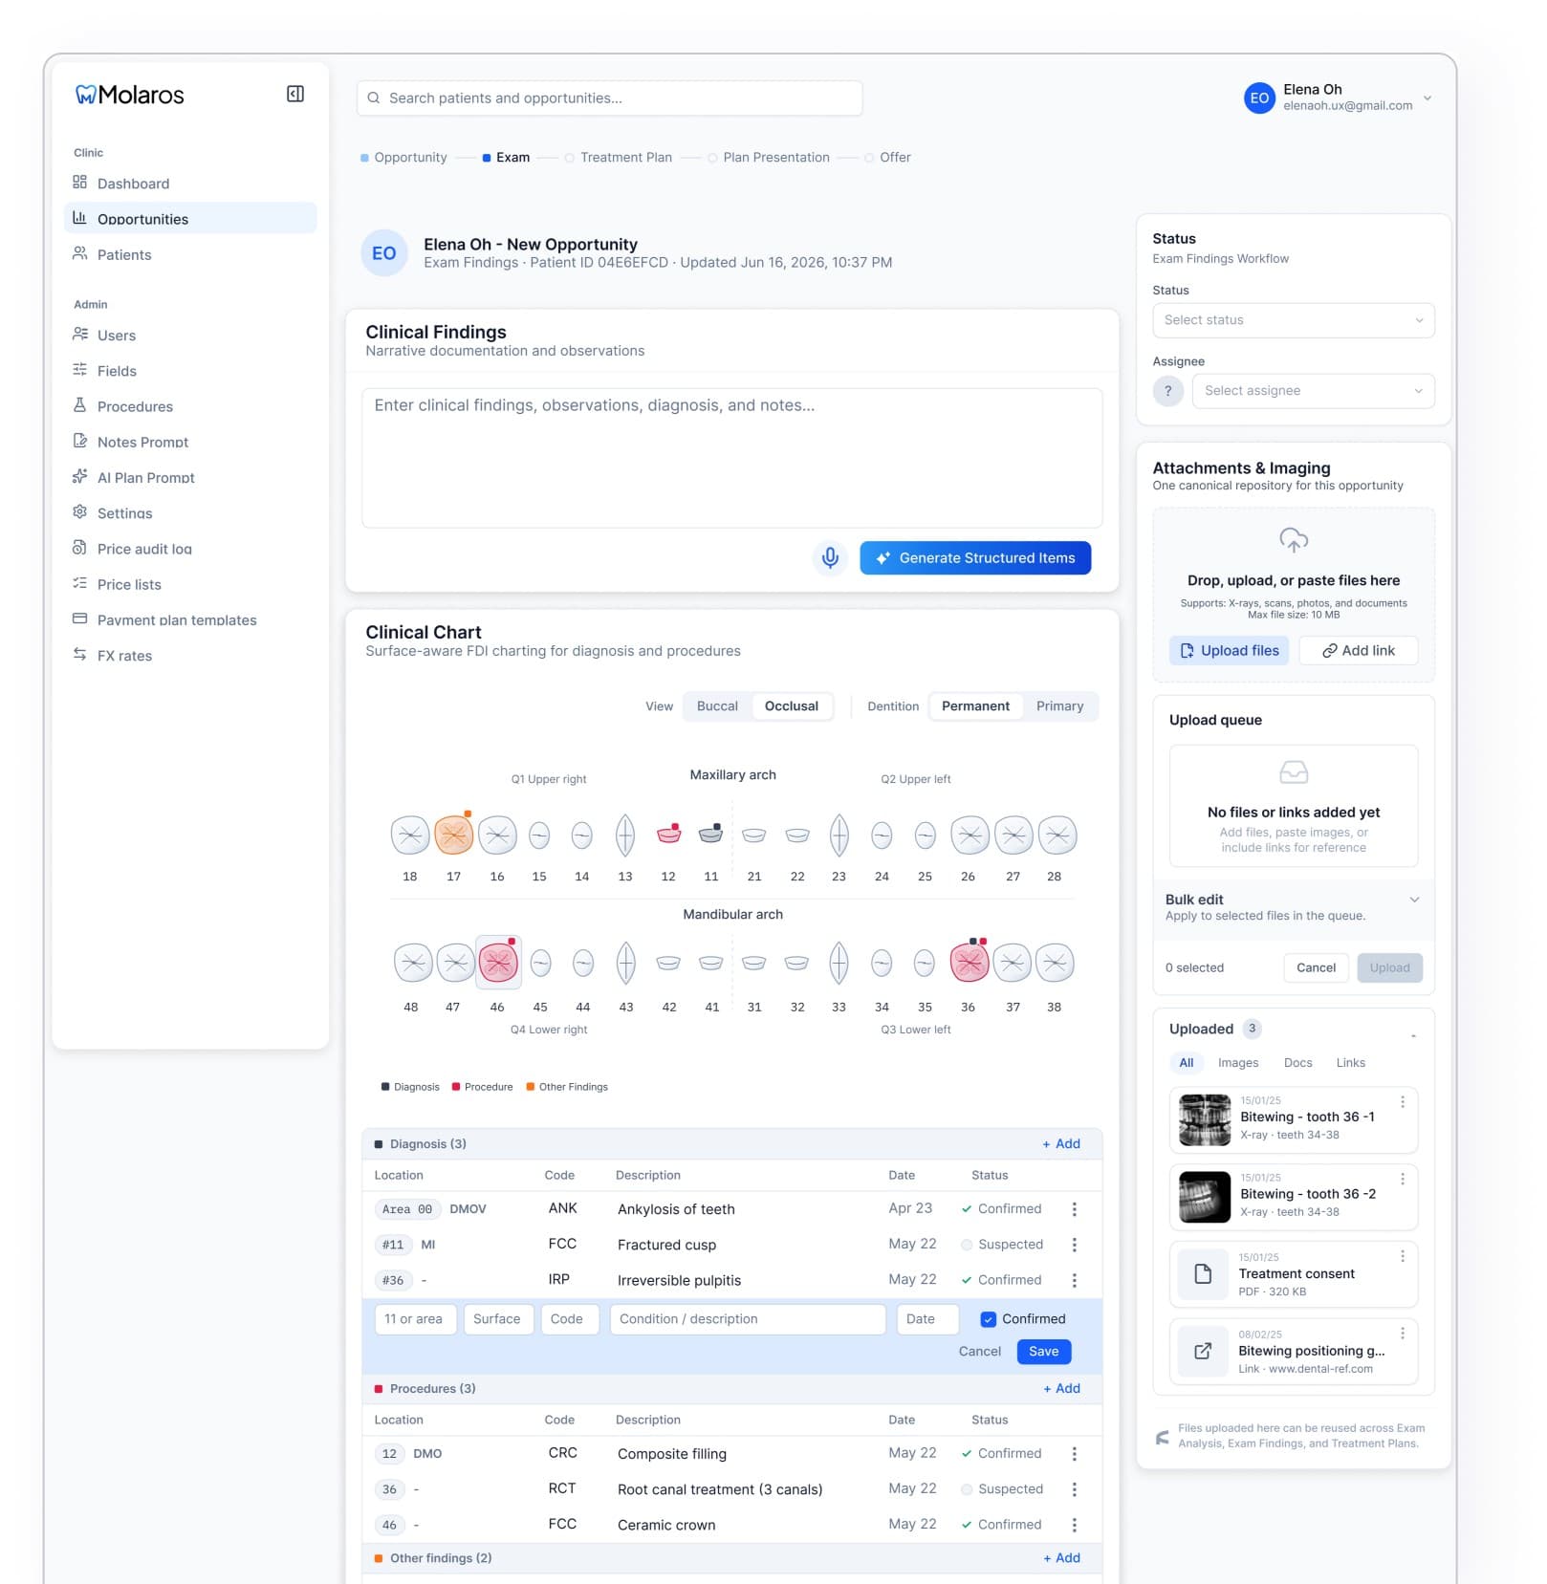1547x1584 pixels.
Task: Select tooth 12 with procedure marker
Action: tap(668, 834)
